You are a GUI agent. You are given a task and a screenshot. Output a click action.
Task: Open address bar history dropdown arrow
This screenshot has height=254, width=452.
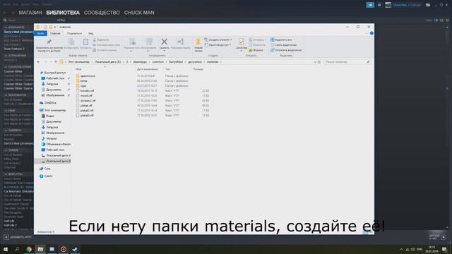[x=315, y=62]
